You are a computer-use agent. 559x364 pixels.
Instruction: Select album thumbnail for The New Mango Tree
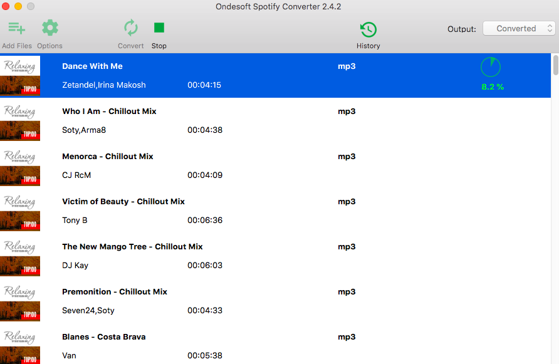coord(20,256)
